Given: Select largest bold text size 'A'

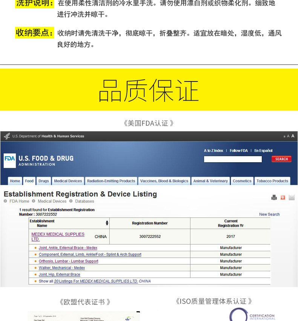Looking at the screenshot, I should pyautogui.click(x=293, y=136).
